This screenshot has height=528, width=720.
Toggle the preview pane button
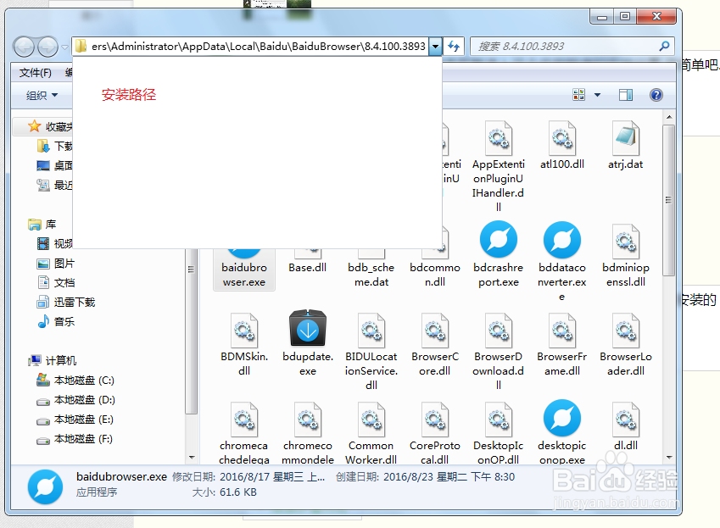coord(625,95)
